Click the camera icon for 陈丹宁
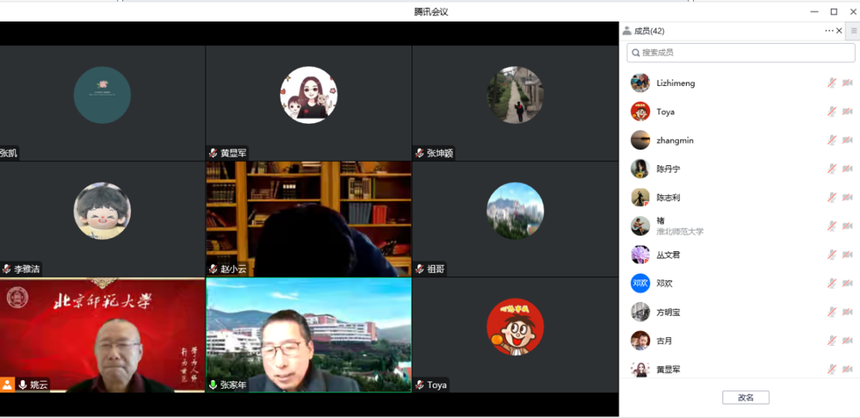This screenshot has height=418, width=860. [847, 169]
